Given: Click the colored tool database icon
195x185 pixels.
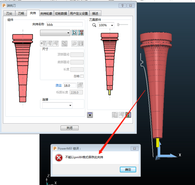Looking at the screenshot, I should tap(128, 115).
